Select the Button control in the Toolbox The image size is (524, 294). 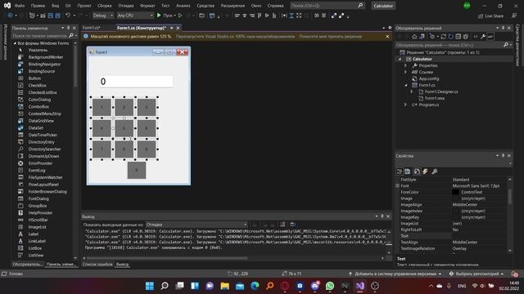34,78
